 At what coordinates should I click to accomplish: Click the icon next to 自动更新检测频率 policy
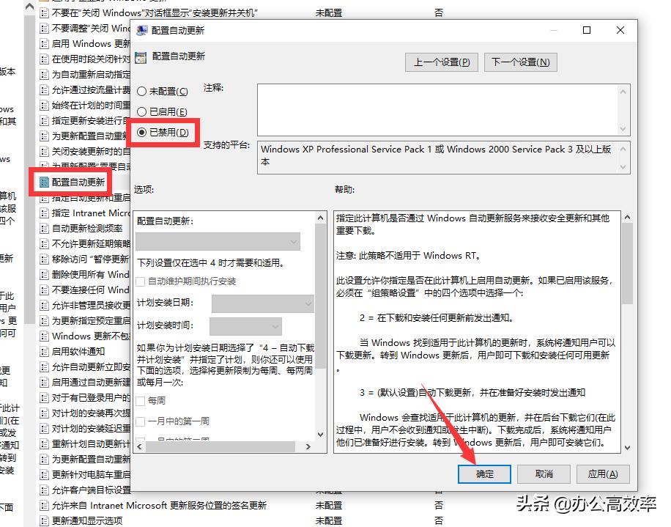pyautogui.click(x=44, y=228)
